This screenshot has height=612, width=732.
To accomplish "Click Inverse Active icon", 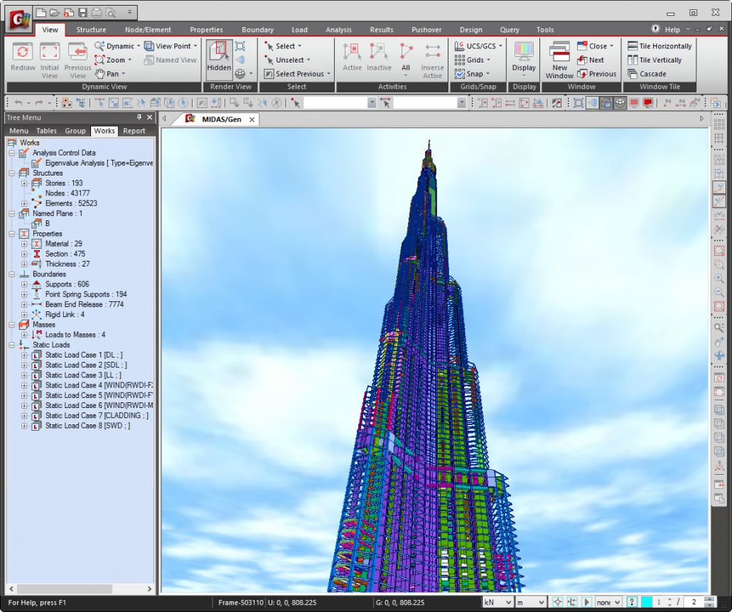I will point(432,60).
